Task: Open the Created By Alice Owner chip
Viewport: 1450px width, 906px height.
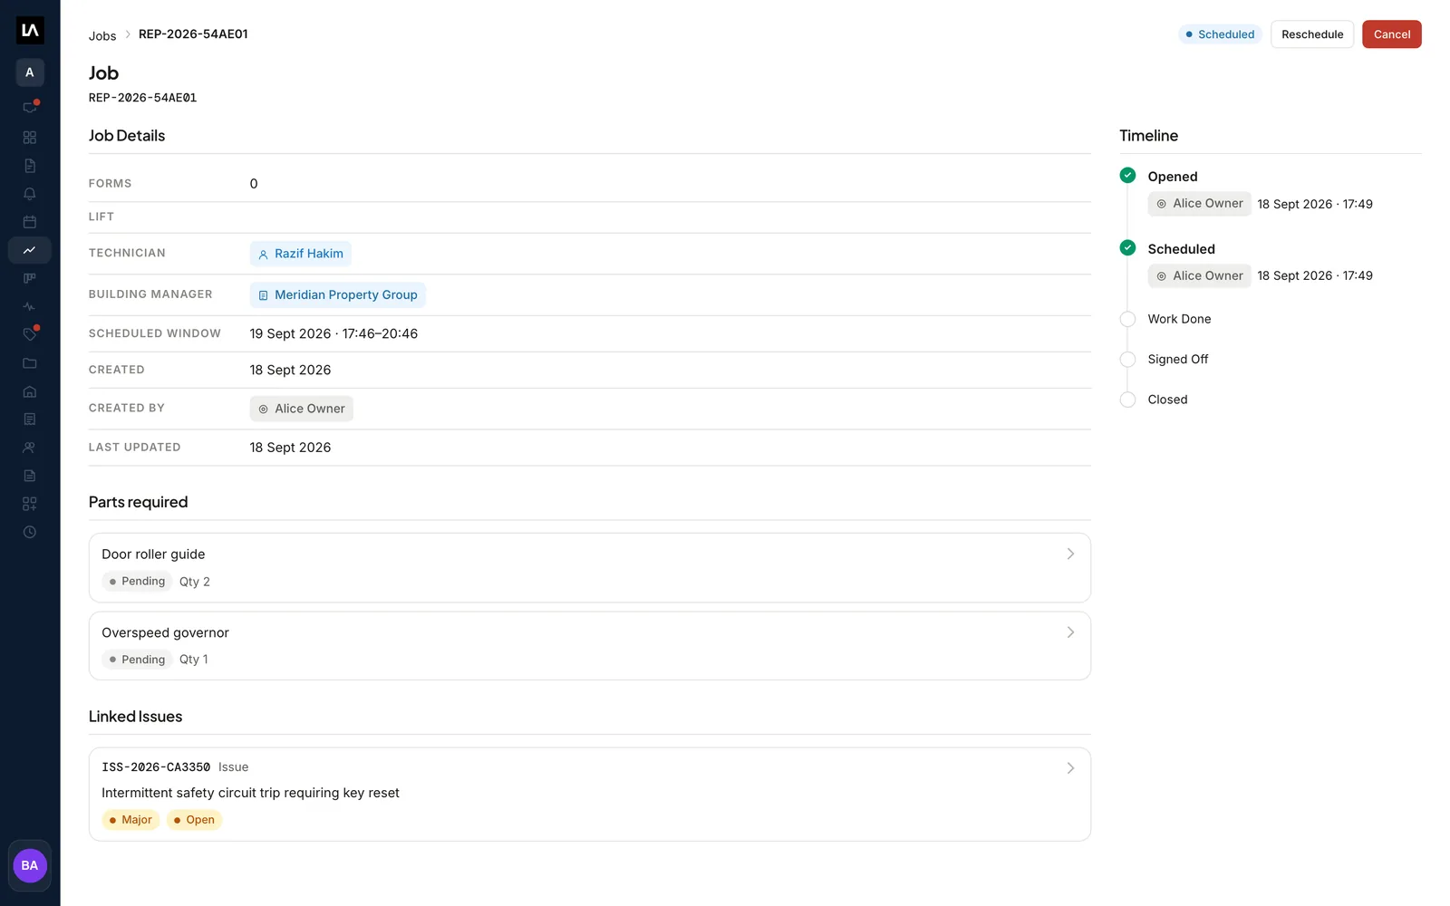Action: tap(301, 409)
